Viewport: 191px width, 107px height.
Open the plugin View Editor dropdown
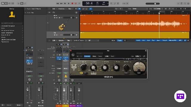pos(138,56)
